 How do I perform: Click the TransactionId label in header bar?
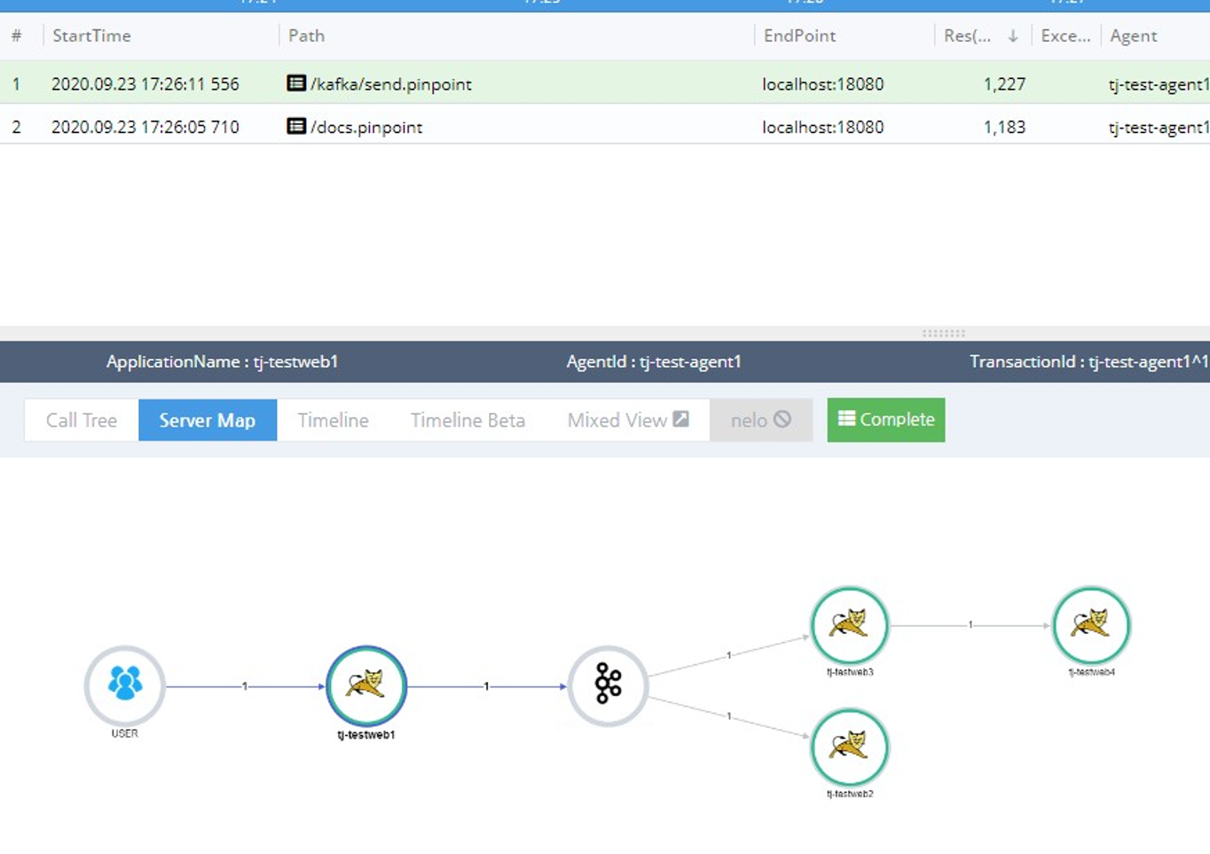1089,362
